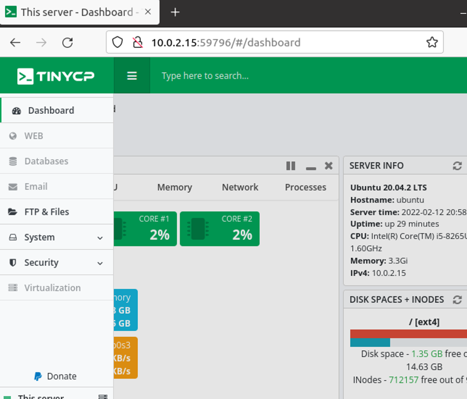The width and height of the screenshot is (467, 399).
Task: Refresh Disk Spaces + Inodes panel
Action: point(457,300)
